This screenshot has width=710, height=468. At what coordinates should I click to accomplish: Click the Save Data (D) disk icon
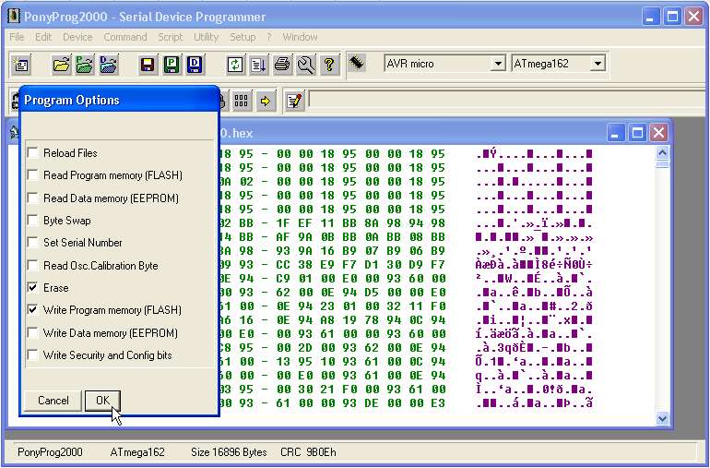(195, 65)
